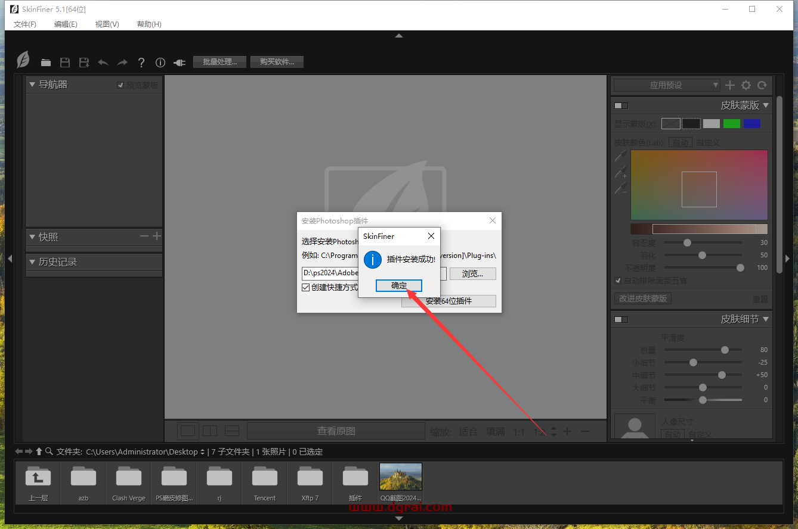
Task: Open help with the question mark icon
Action: coord(141,63)
